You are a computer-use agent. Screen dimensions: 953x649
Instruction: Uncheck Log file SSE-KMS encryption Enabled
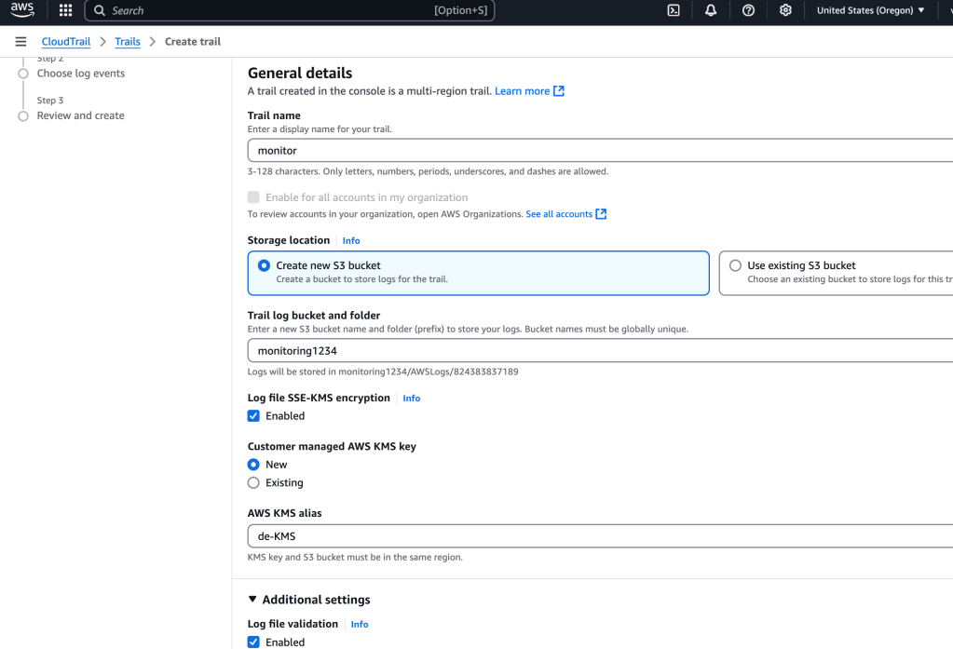tap(253, 416)
